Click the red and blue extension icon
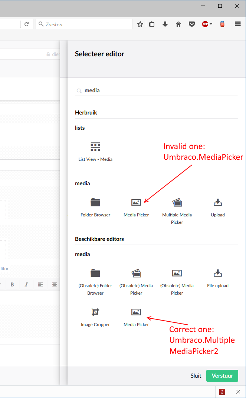The height and width of the screenshot is (398, 246). (222, 24)
